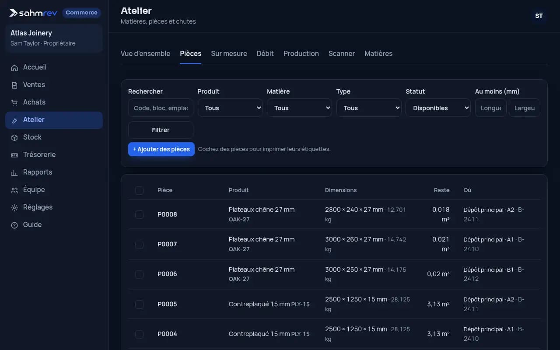The width and height of the screenshot is (560, 350).
Task: Mark piece P0005 with its checkbox
Action: click(139, 304)
